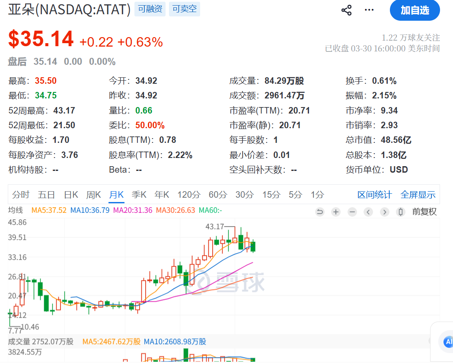Click the 委比 value 50.00%
Image resolution: width=453 pixels, height=363 pixels.
[150, 125]
